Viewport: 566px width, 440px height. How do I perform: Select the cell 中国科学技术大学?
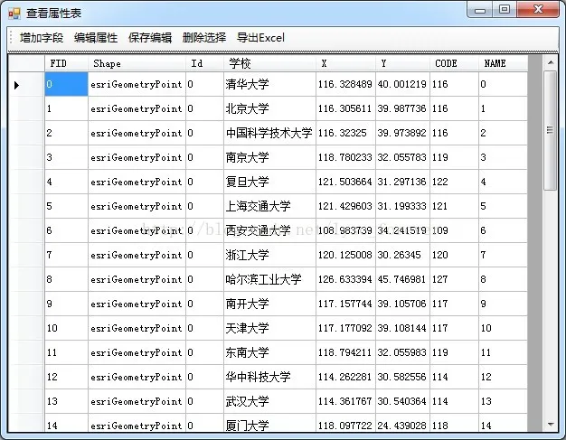coord(269,133)
